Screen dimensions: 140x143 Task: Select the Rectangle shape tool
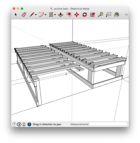tap(51, 15)
